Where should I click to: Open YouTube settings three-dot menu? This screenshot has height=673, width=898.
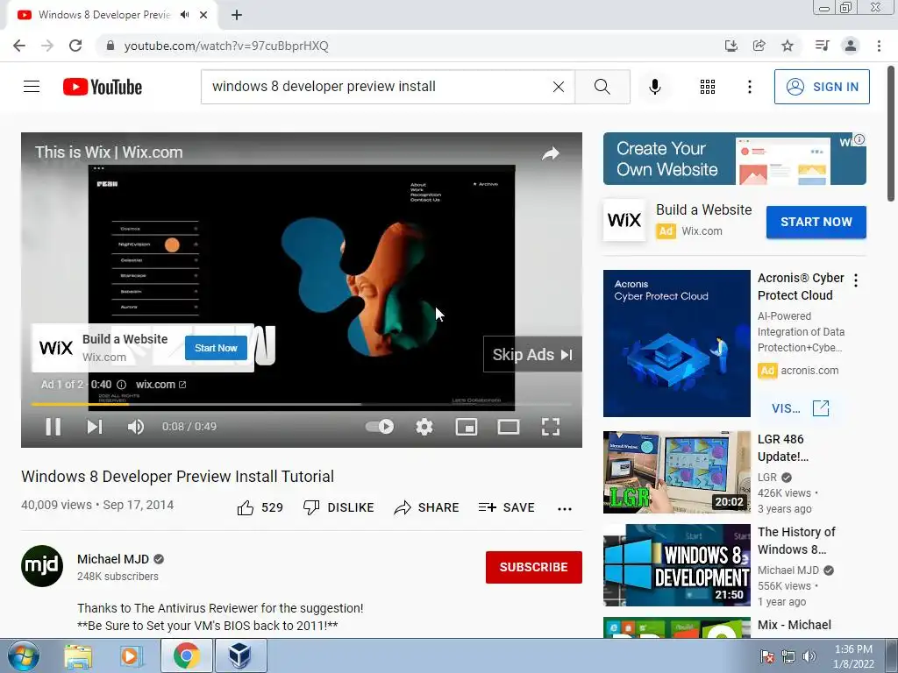pos(750,87)
